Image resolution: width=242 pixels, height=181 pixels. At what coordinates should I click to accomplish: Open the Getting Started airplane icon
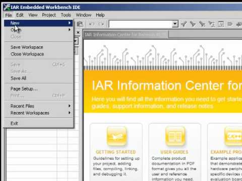[116, 136]
